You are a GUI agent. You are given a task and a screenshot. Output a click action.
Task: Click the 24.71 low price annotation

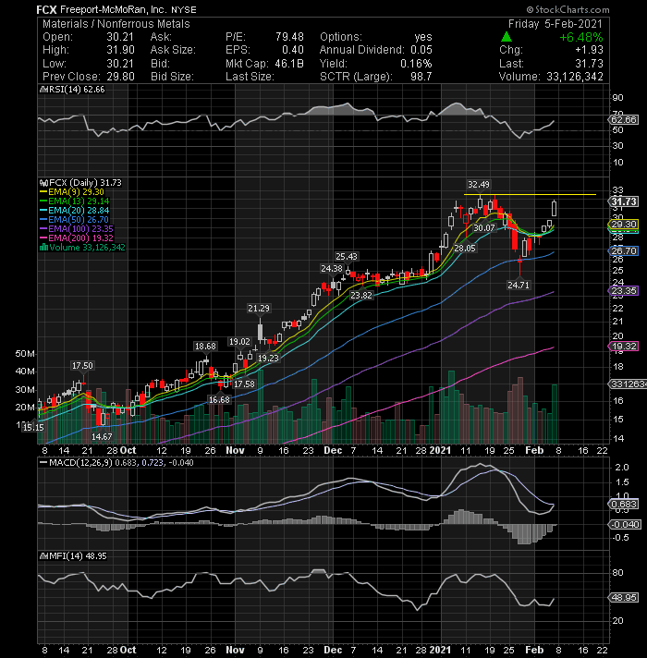[519, 285]
